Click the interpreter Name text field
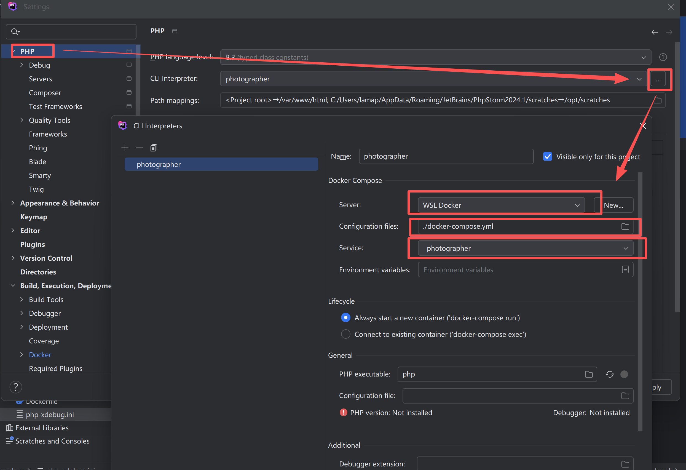 (x=446, y=156)
